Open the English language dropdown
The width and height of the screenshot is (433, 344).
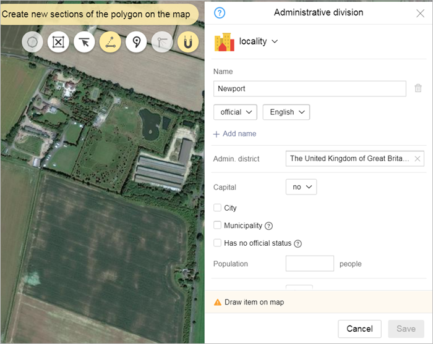click(x=286, y=112)
